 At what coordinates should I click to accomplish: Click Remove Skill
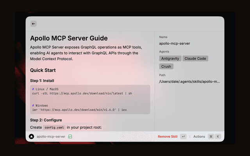167,136
